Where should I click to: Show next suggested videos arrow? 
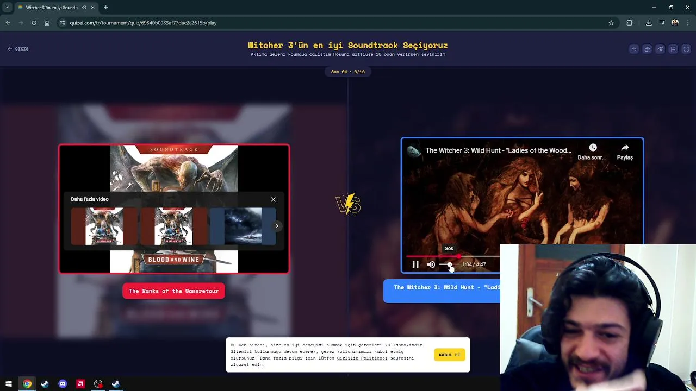tap(277, 226)
